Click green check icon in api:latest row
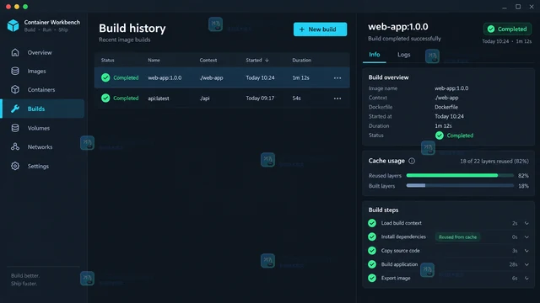The image size is (540, 303). point(105,98)
